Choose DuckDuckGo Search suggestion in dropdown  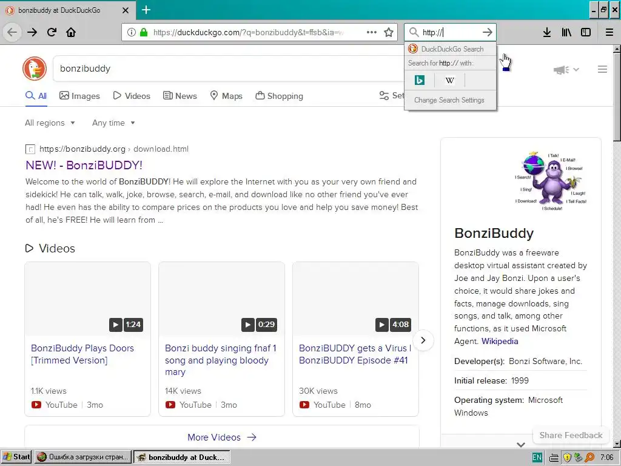(x=450, y=49)
